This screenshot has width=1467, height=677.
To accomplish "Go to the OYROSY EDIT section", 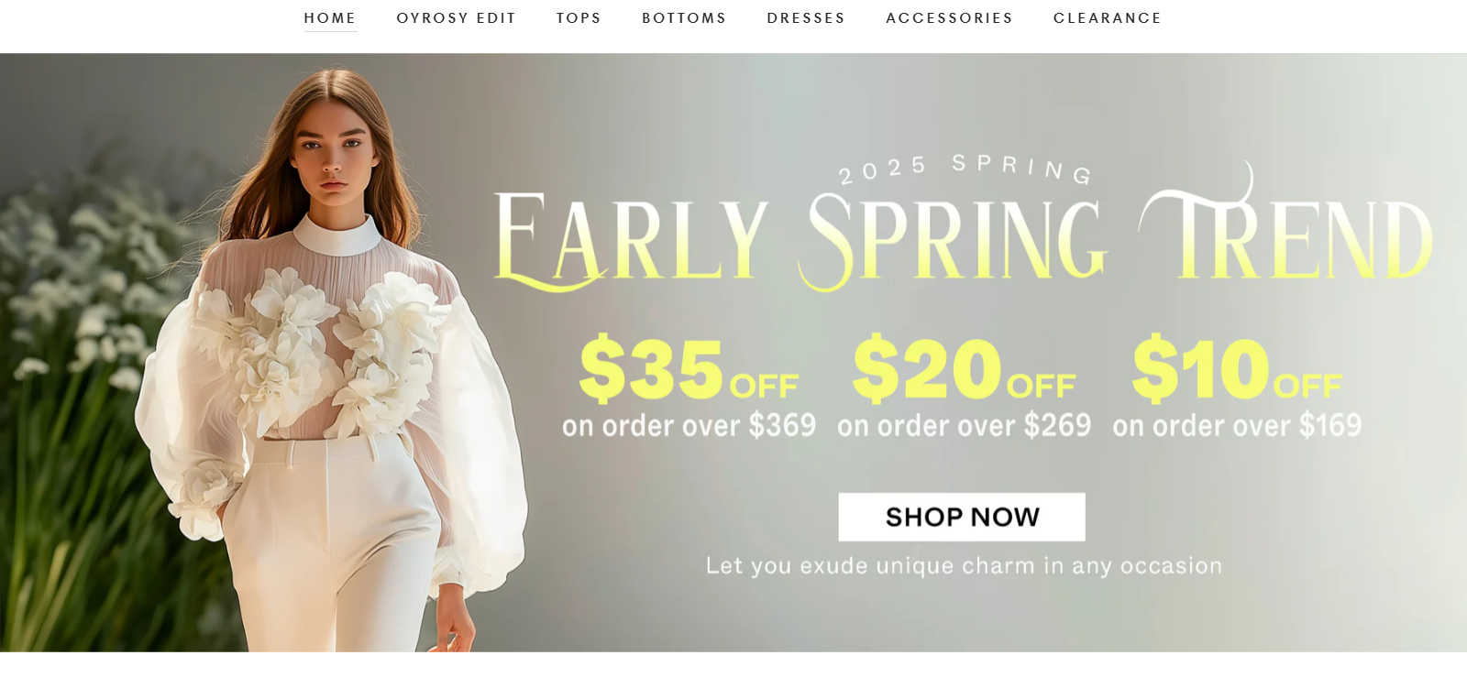I will 457,18.
